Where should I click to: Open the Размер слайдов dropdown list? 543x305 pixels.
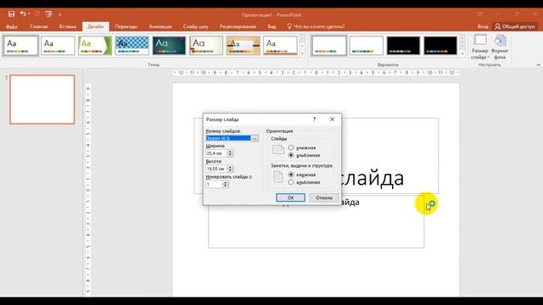[255, 138]
